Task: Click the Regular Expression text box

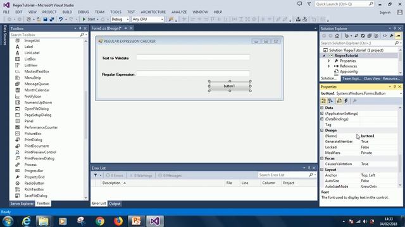Action: (193, 74)
